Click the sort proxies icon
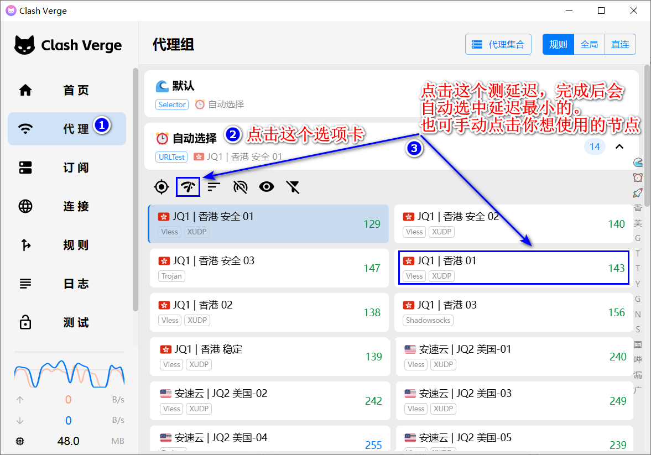This screenshot has width=651, height=455. click(214, 187)
